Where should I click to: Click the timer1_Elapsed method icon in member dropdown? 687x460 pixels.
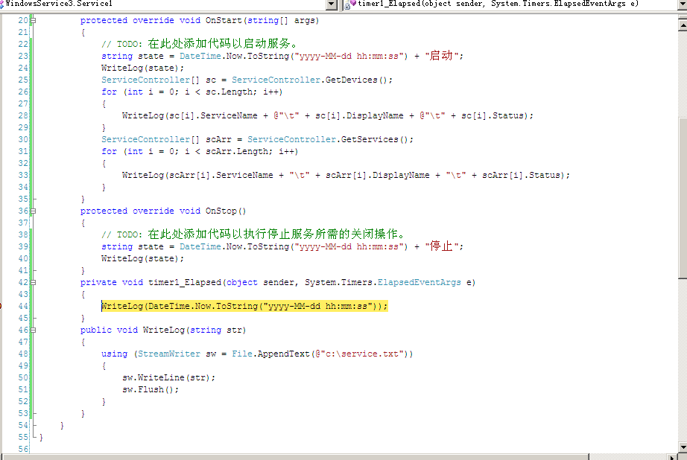[349, 4]
